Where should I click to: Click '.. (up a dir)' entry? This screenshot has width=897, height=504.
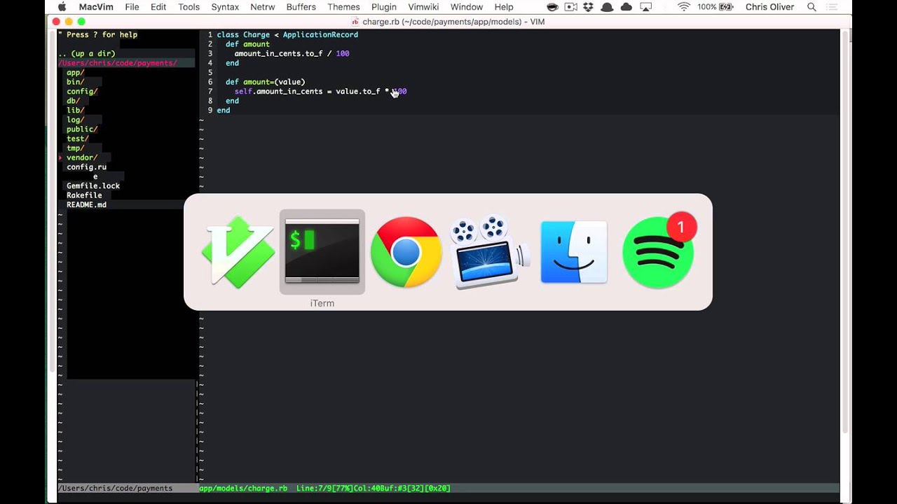coord(86,54)
